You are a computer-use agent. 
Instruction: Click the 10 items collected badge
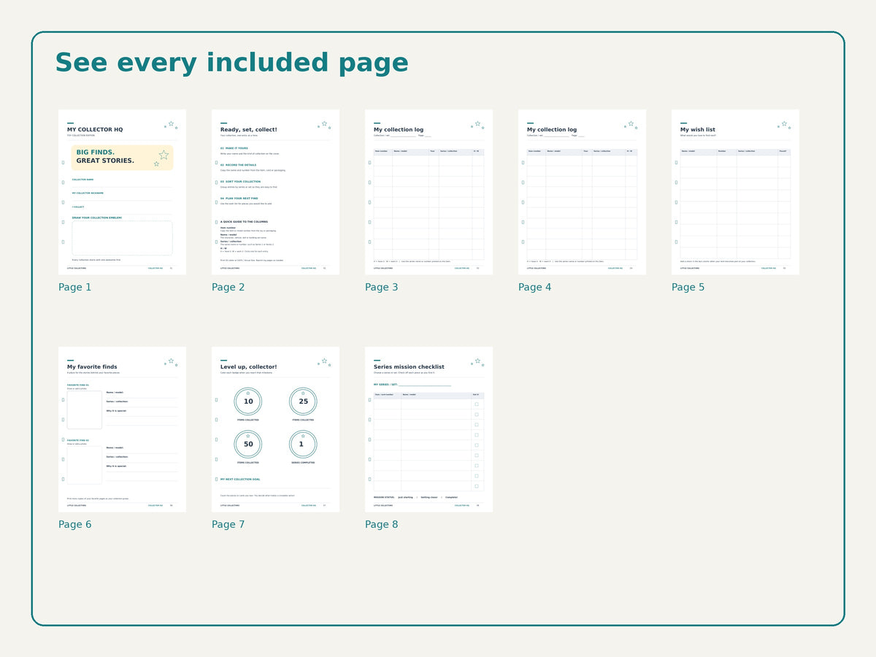click(248, 401)
